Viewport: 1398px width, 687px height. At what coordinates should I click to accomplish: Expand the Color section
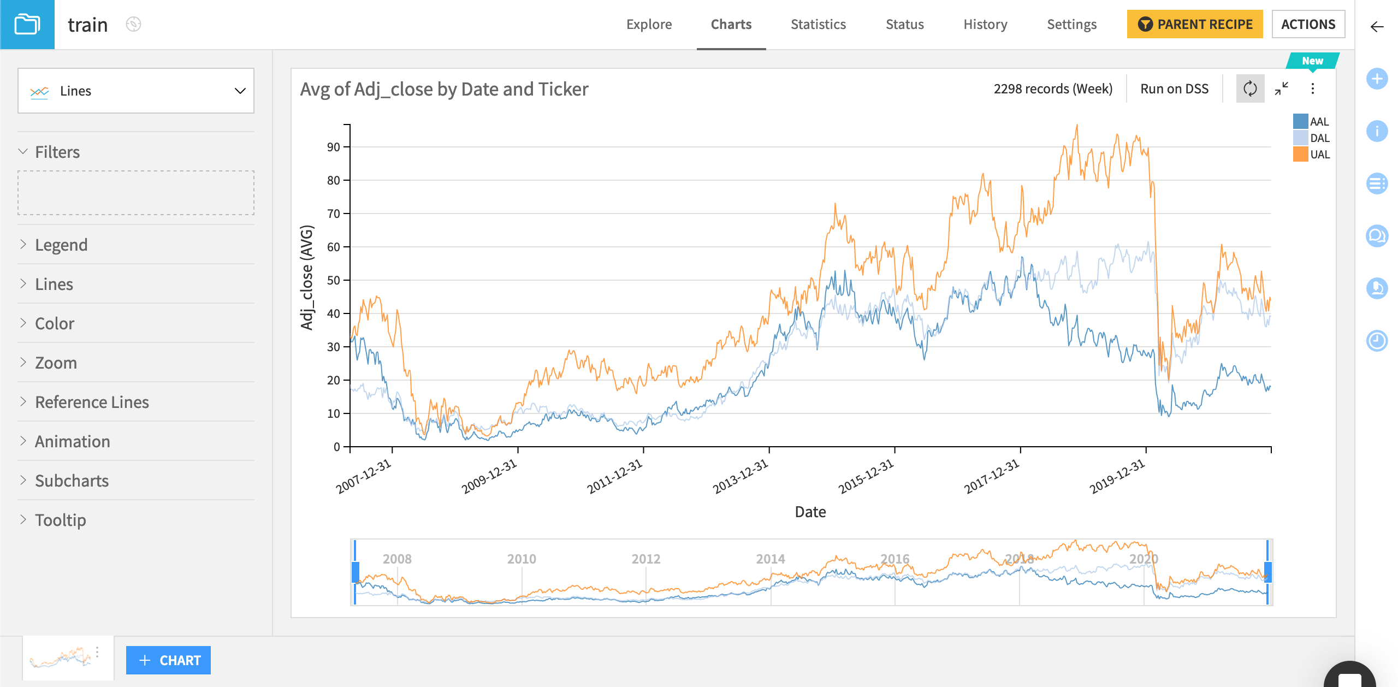[x=54, y=323]
